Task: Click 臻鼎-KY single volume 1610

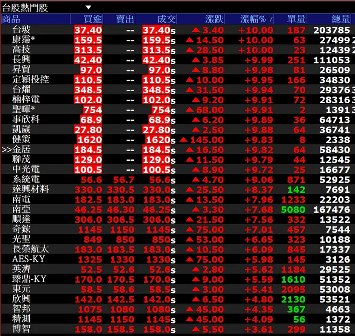Action: (293, 279)
